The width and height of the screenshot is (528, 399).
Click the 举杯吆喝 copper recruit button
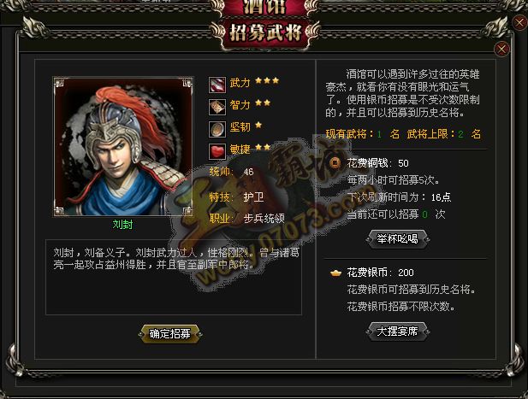tap(397, 239)
